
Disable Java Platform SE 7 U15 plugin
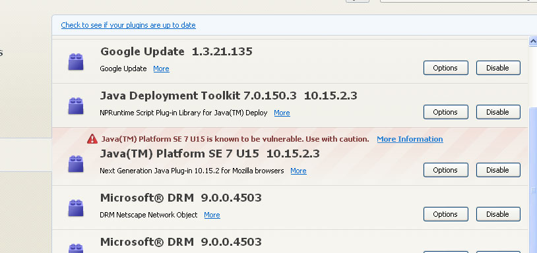click(x=498, y=170)
